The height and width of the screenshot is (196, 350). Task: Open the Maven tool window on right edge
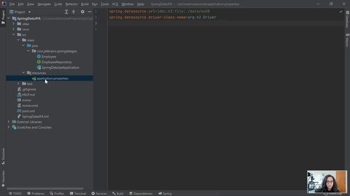tap(347, 40)
